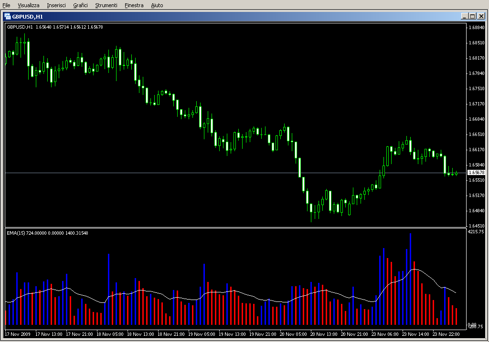Screen dimensions: 489x342
Task: Click the 1.66170 price axis label
Action: coord(477,149)
